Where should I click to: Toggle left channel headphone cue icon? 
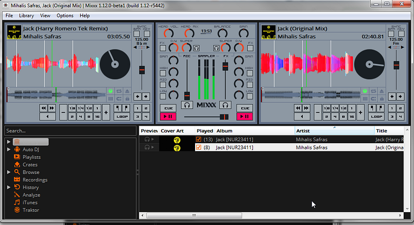187,105
